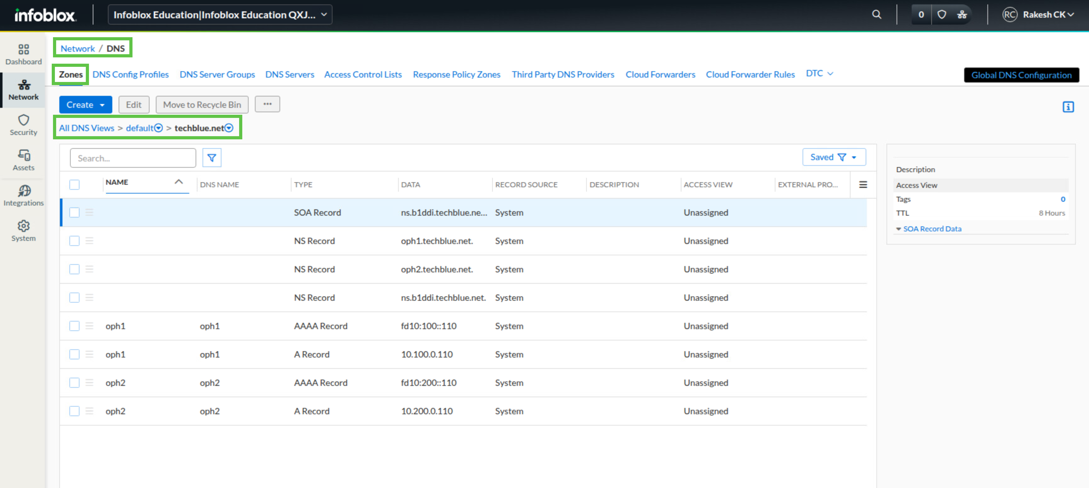This screenshot has height=488, width=1089.
Task: Click drag handle on oph2 A Record row
Action: point(89,411)
